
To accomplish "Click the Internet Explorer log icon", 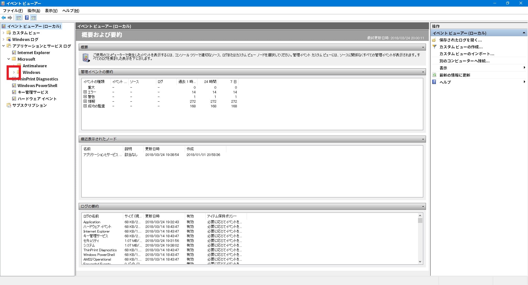I will 14,52.
